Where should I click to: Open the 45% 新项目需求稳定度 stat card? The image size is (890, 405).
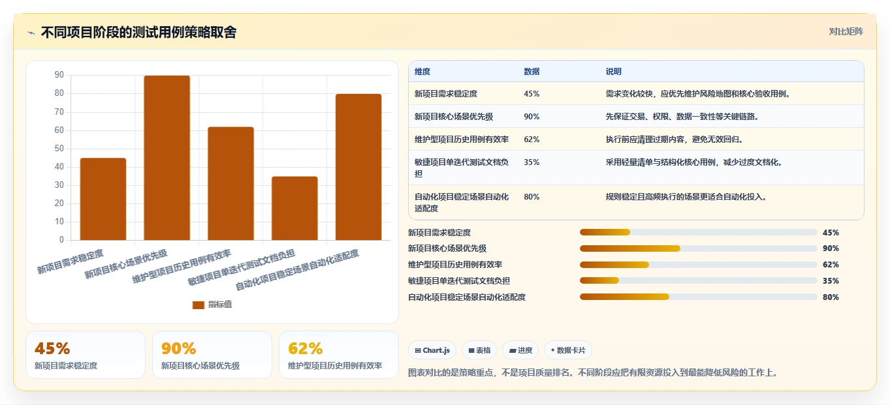(x=86, y=355)
